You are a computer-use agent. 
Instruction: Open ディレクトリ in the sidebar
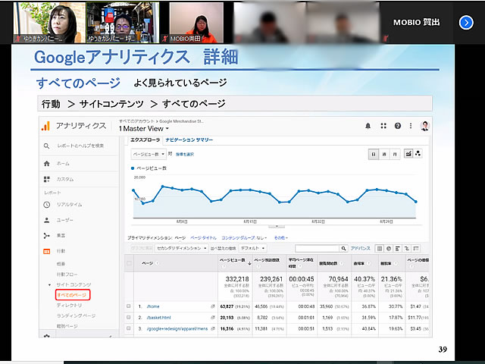click(69, 305)
